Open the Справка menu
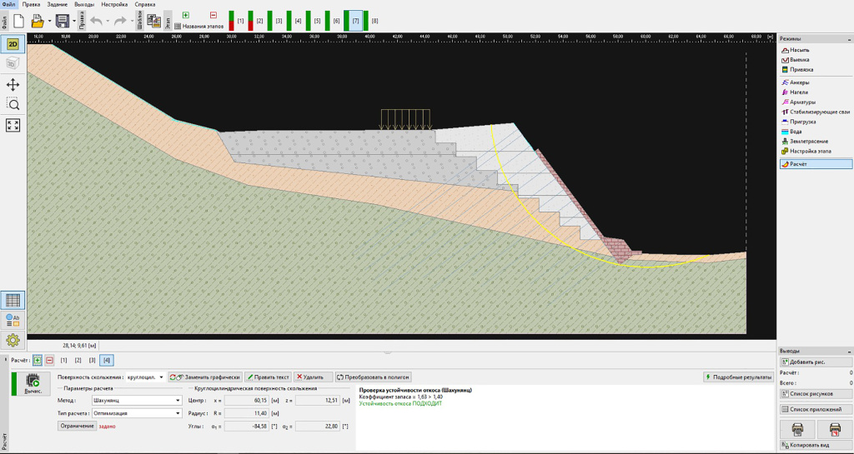854x454 pixels. click(145, 4)
